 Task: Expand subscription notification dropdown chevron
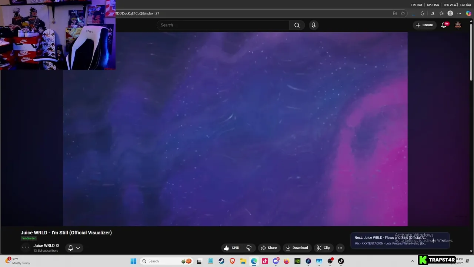[78, 248]
